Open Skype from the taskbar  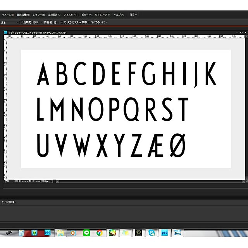coord(152,233)
